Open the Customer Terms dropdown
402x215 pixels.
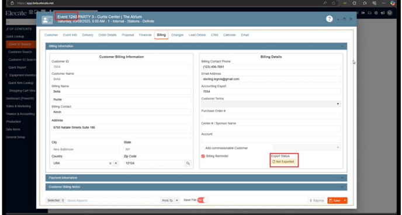click(x=271, y=104)
